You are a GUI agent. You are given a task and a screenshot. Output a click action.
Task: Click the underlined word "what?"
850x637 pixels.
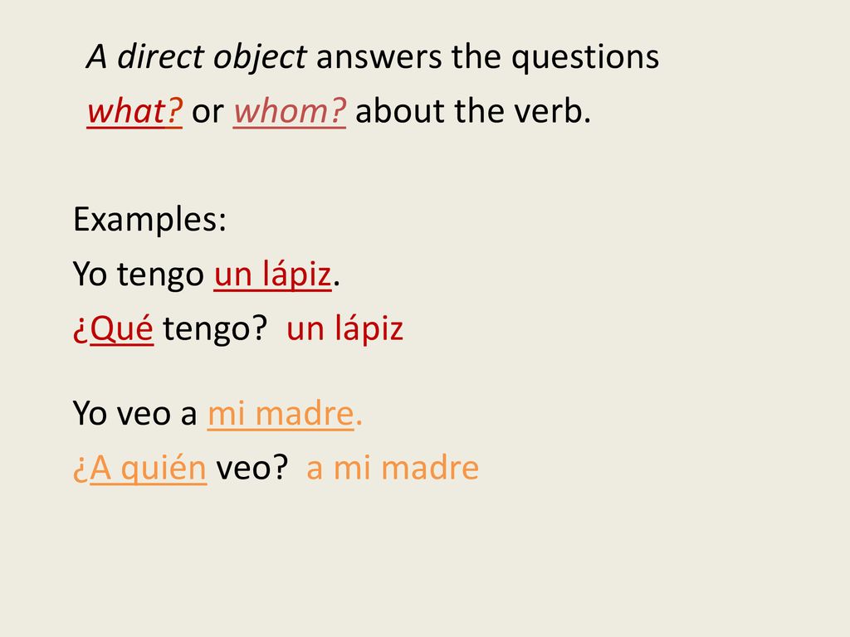[x=134, y=111]
